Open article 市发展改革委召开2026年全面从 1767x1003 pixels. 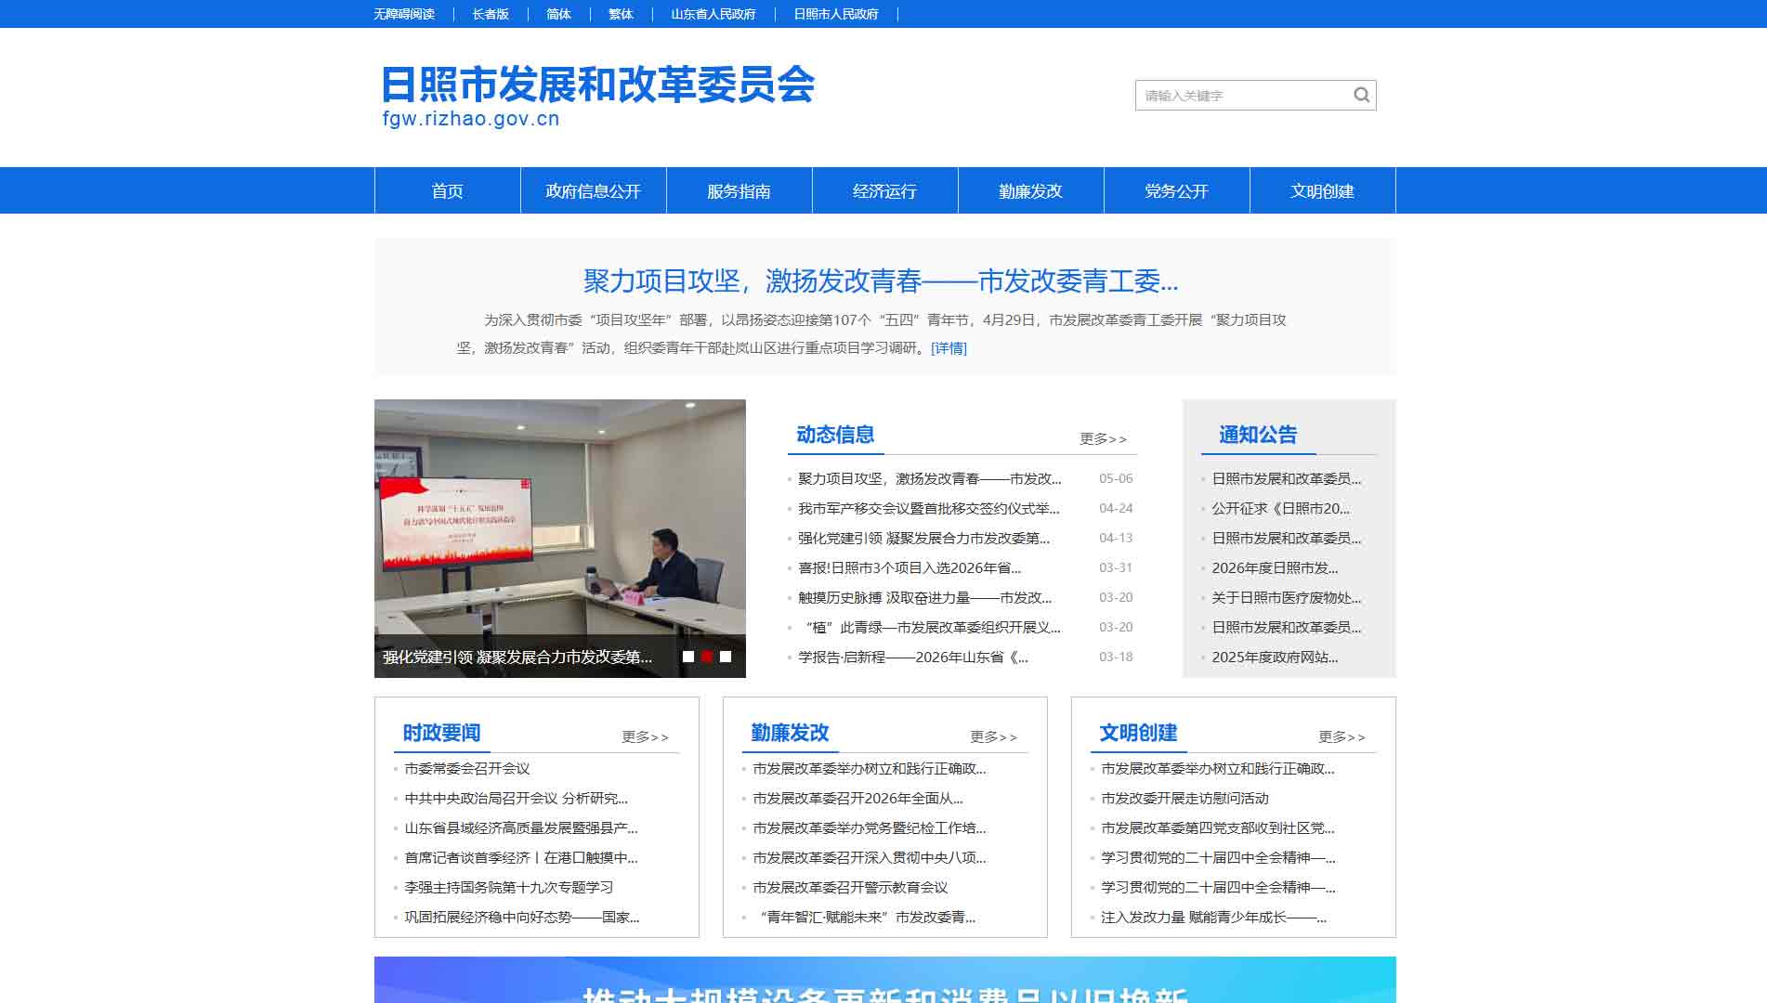[858, 798]
